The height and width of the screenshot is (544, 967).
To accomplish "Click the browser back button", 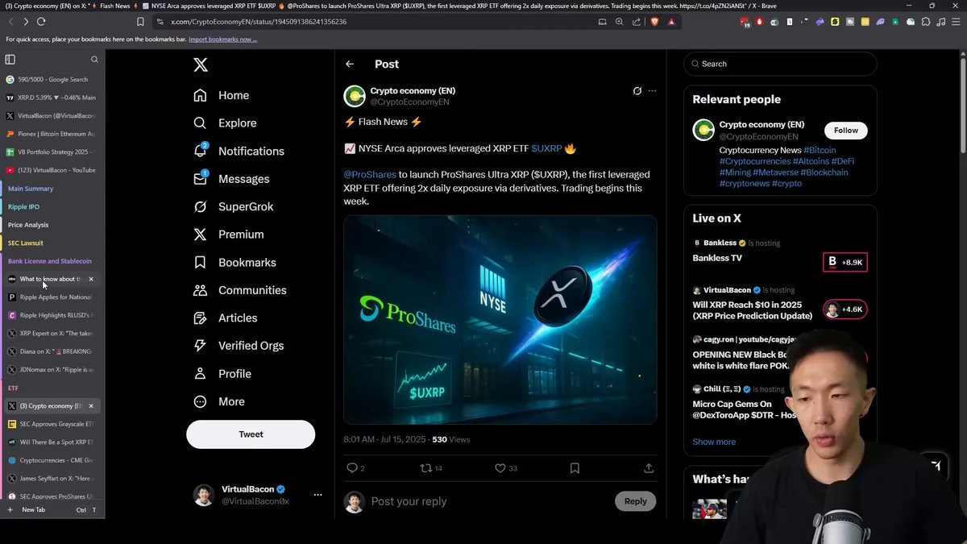I will click(x=10, y=22).
